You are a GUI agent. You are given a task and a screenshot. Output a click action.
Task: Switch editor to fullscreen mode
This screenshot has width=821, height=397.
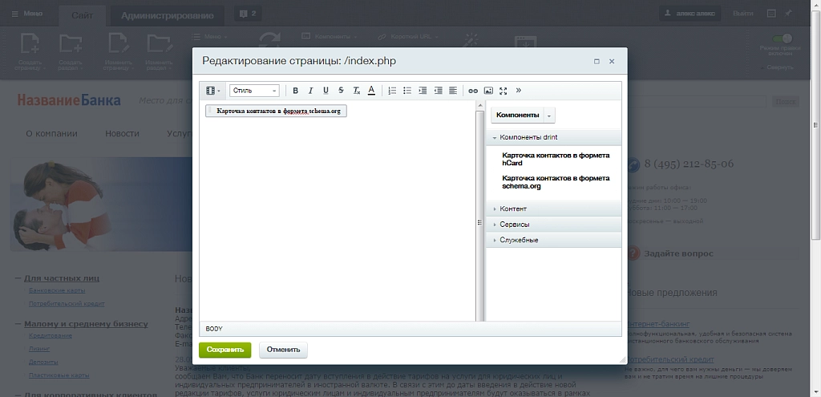[504, 91]
